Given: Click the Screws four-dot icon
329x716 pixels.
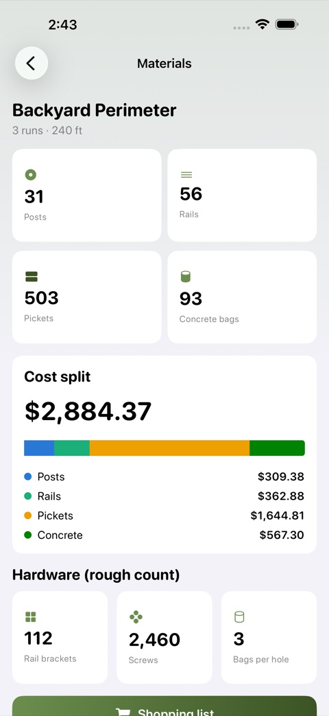Looking at the screenshot, I should click(136, 617).
